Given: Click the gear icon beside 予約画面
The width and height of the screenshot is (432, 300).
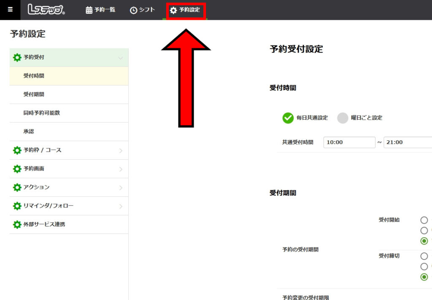Looking at the screenshot, I should (17, 169).
